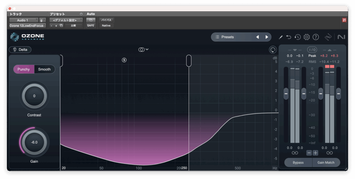Click the pencil edit icon
This screenshot has height=179, width=355.
coord(280,37)
